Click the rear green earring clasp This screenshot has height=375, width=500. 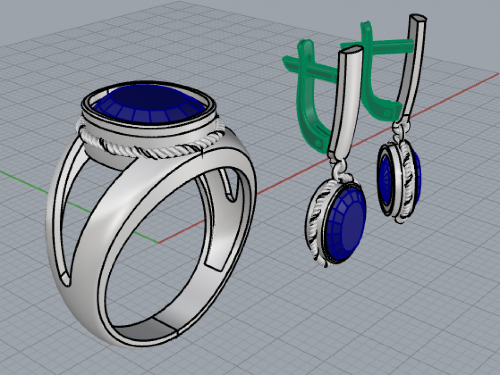click(x=371, y=75)
